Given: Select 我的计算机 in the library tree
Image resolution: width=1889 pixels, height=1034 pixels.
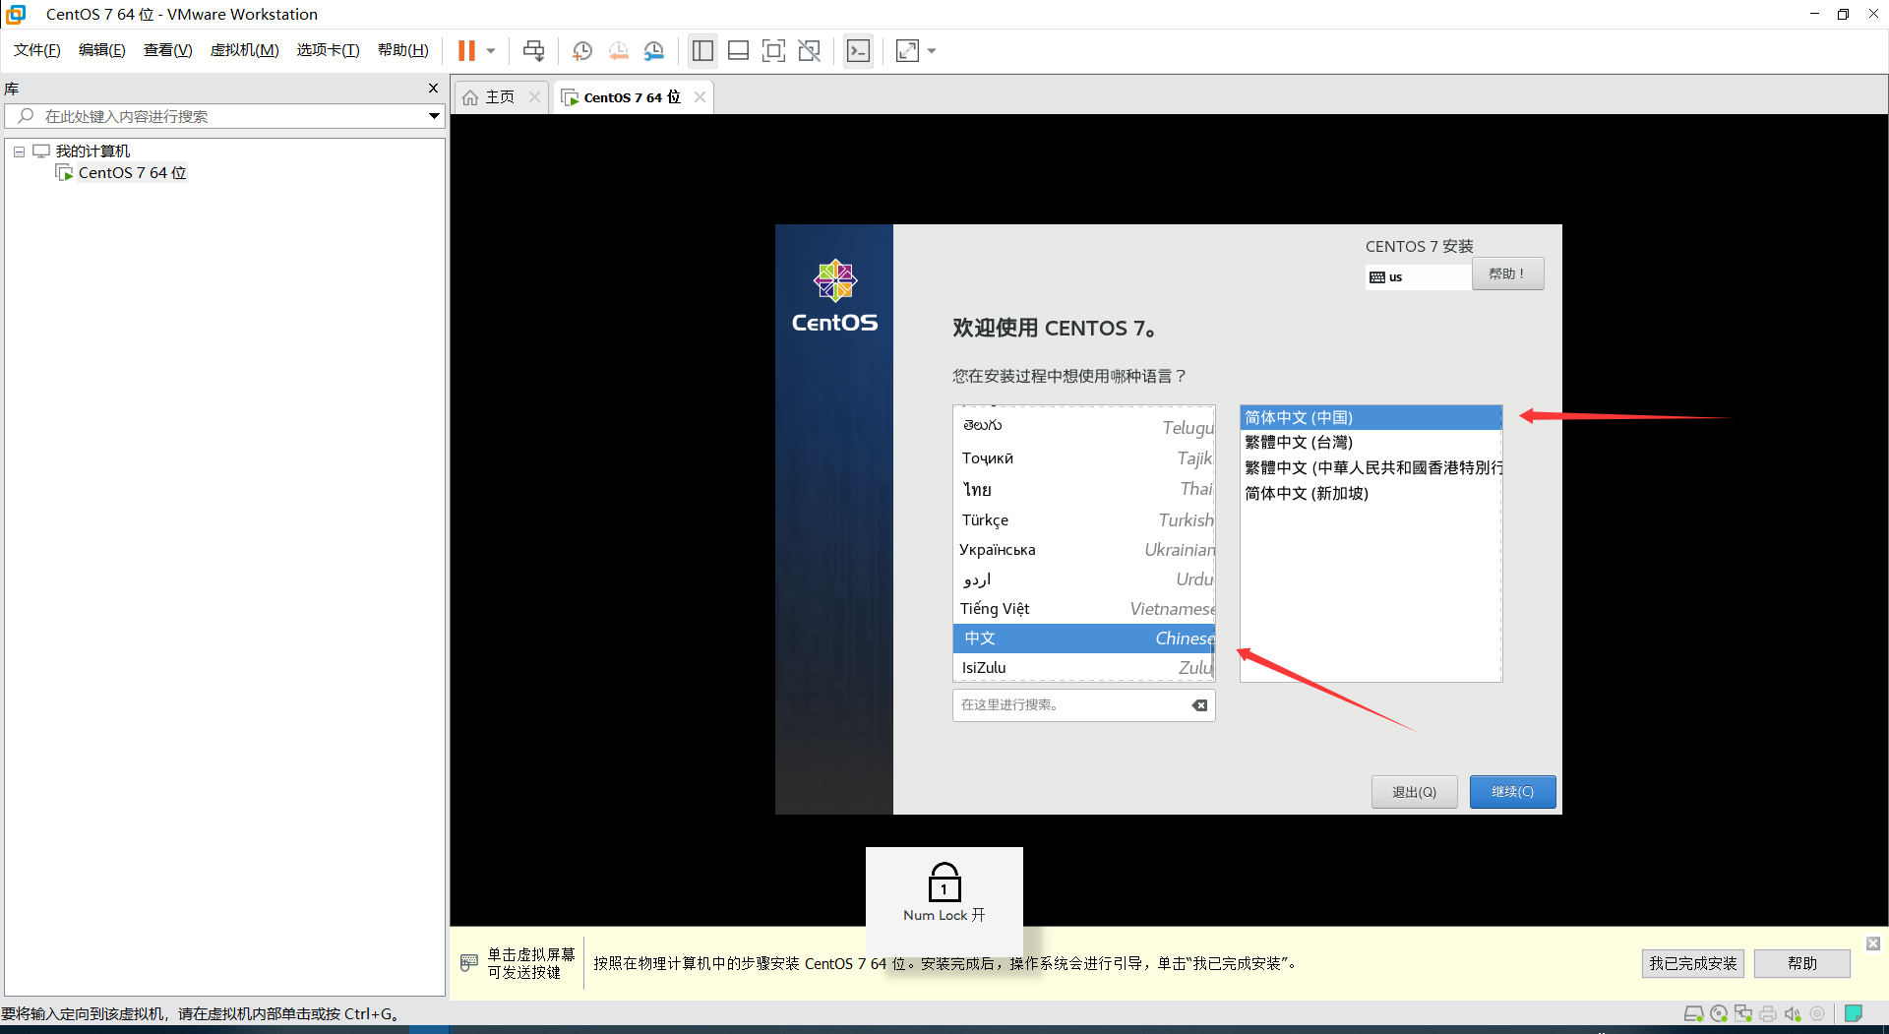Looking at the screenshot, I should pos(92,151).
